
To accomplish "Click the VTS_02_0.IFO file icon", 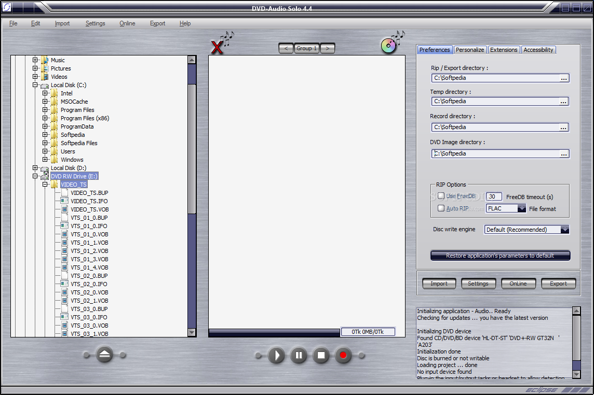I will click(64, 284).
